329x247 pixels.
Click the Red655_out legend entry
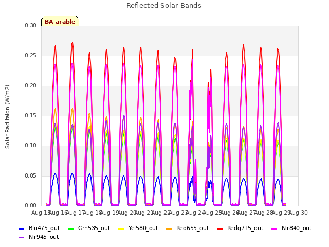pos(187,228)
